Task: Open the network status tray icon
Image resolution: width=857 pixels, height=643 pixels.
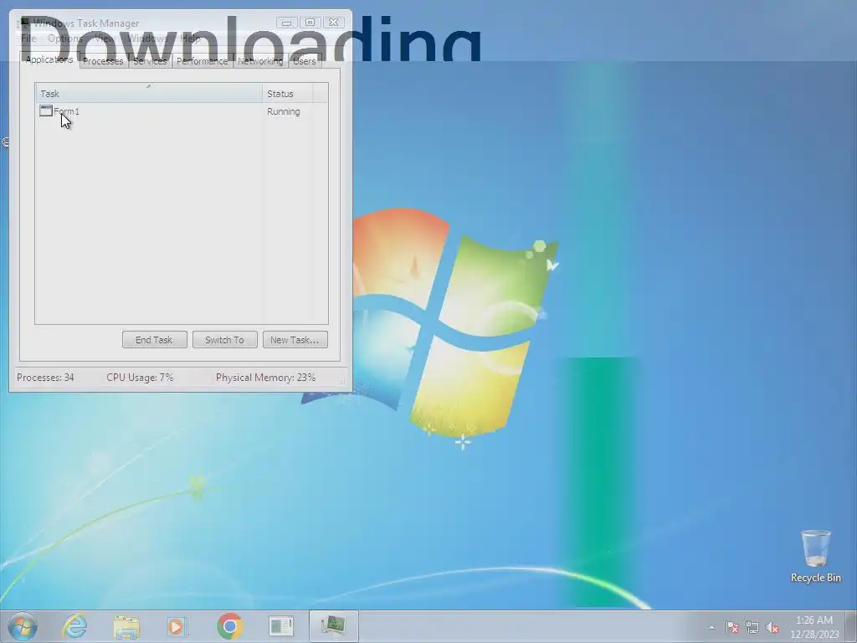Action: 752,628
